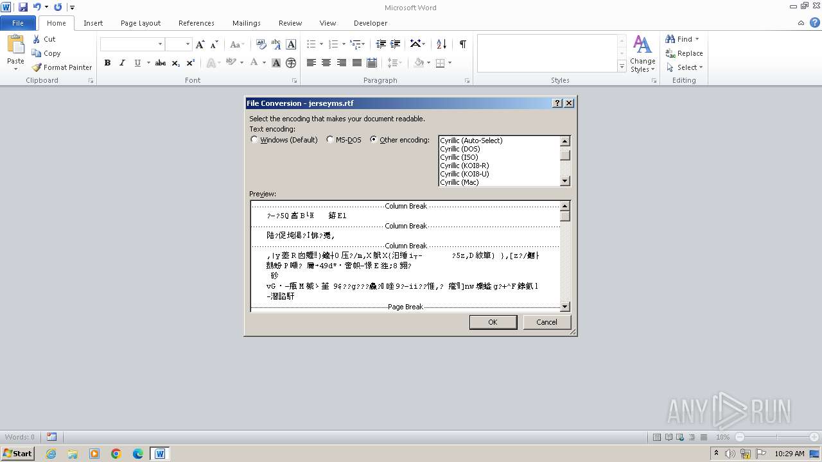822x462 pixels.
Task: Toggle Italic formatting
Action: [x=122, y=63]
